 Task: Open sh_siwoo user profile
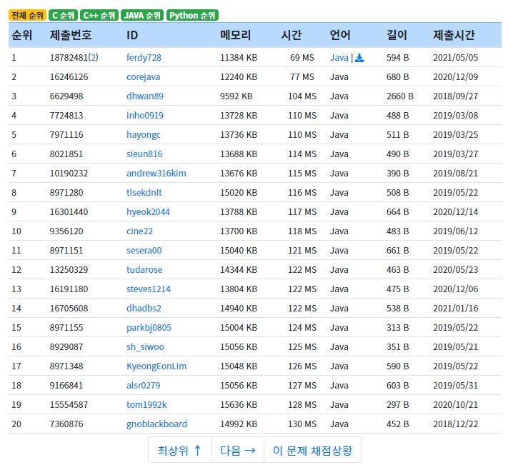145,347
